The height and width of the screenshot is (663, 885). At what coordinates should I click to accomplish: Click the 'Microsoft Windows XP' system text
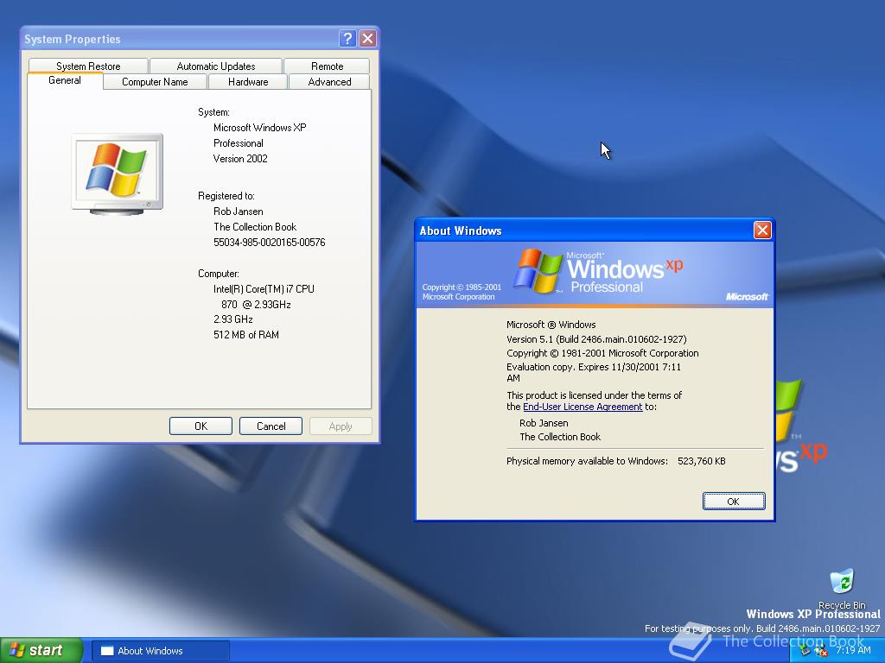[x=259, y=128]
